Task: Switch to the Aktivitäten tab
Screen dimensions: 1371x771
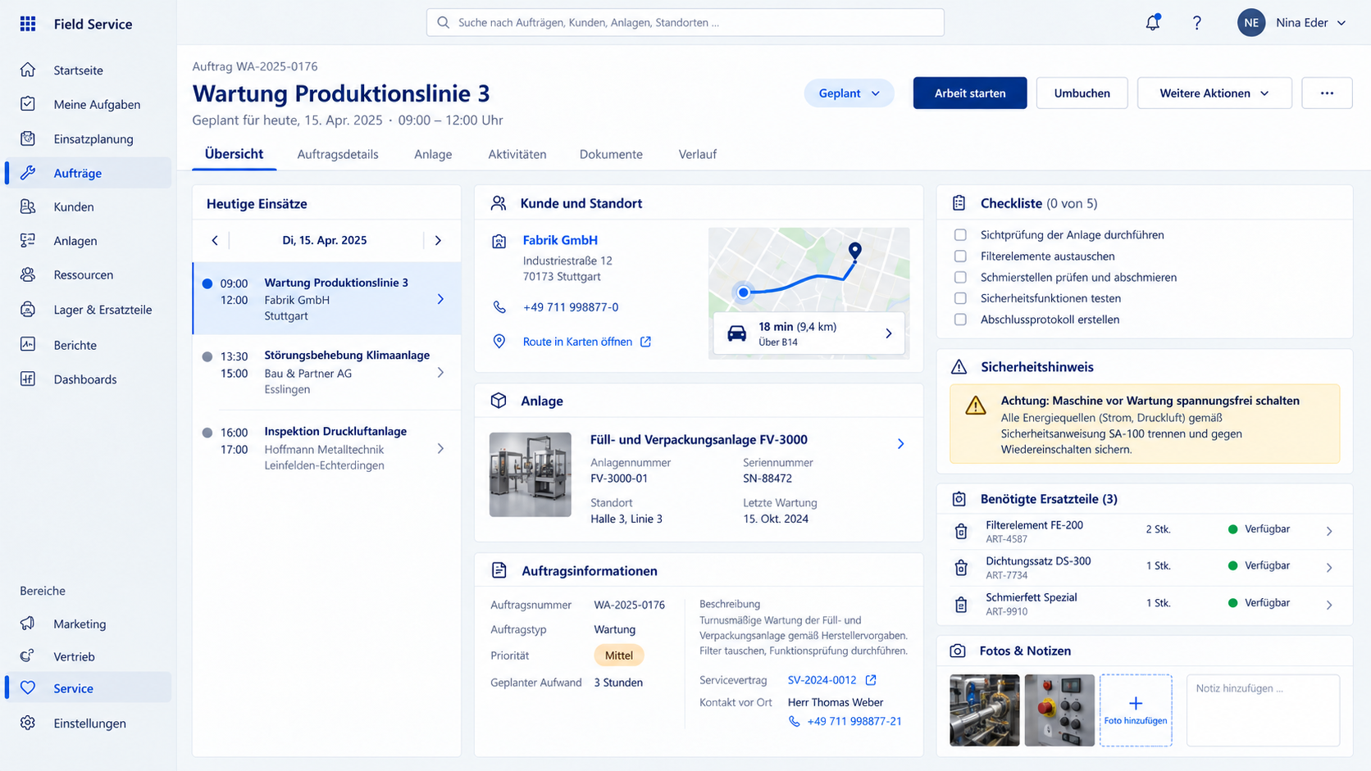Action: pos(517,154)
